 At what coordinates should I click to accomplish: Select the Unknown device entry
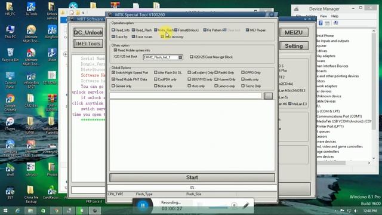(x=329, y=96)
